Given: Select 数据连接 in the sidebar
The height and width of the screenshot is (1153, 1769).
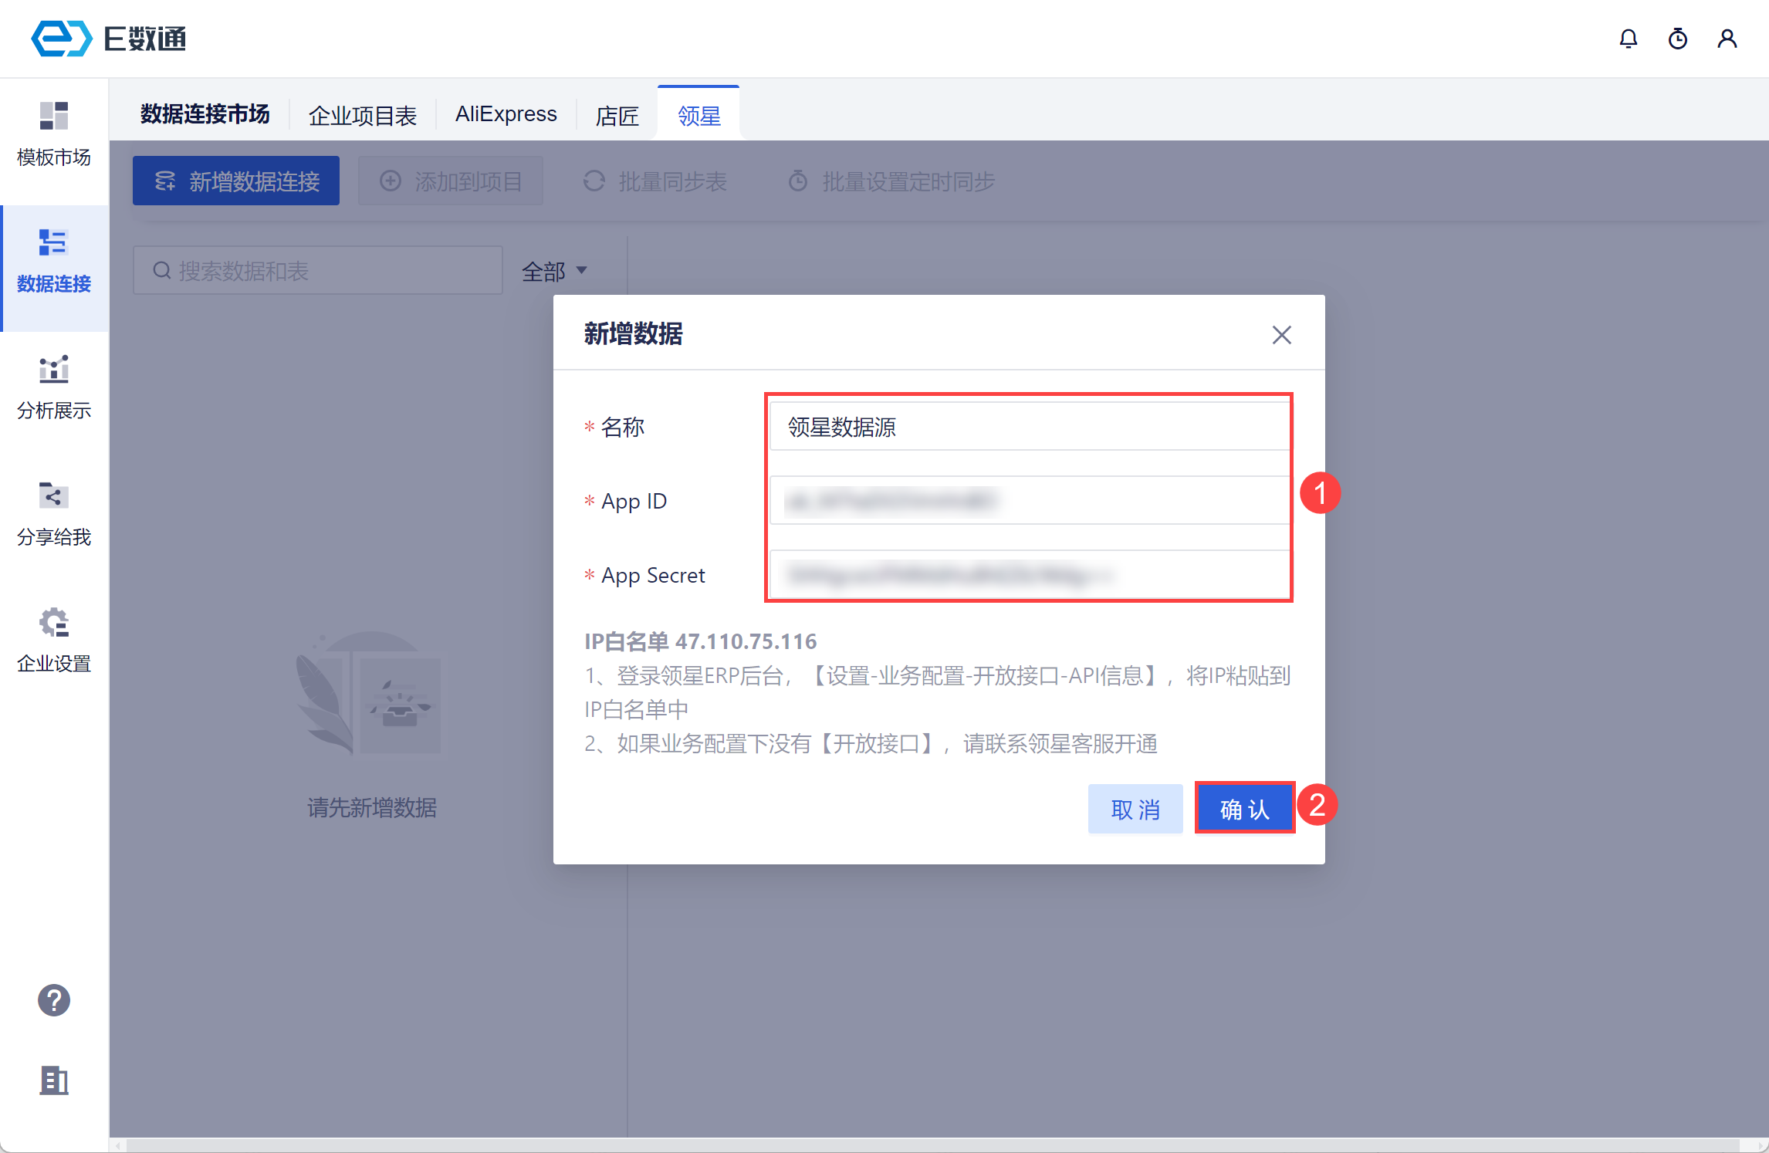Looking at the screenshot, I should [x=54, y=262].
